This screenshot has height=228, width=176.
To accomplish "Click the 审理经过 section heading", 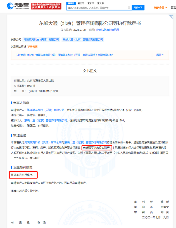I will point(20,135).
